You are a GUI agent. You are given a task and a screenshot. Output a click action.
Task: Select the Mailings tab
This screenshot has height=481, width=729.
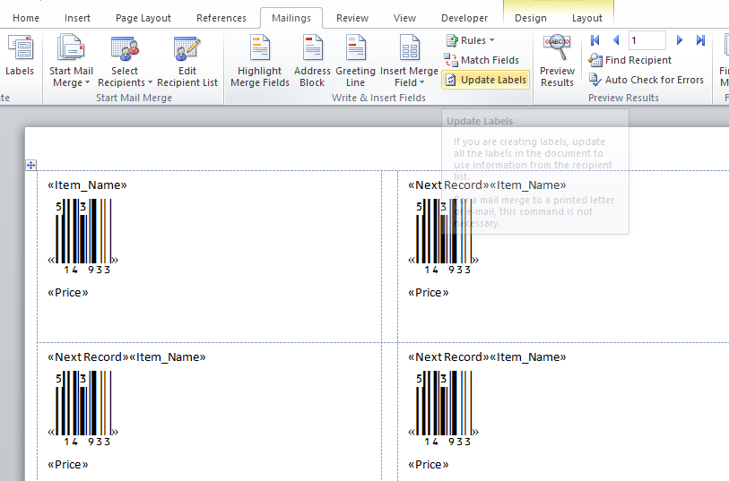click(291, 18)
